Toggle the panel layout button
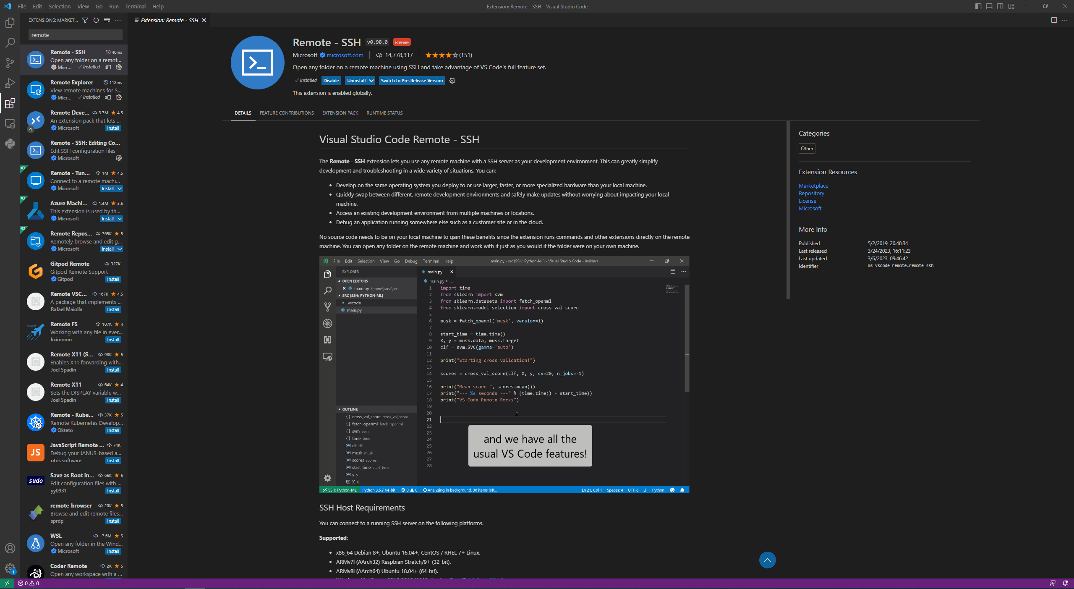 click(x=989, y=6)
